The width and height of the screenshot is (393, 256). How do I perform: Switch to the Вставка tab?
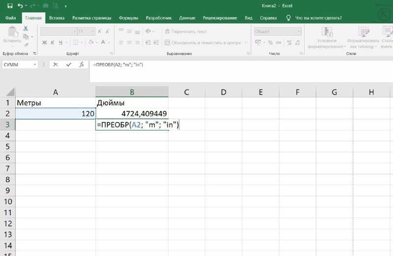click(57, 18)
